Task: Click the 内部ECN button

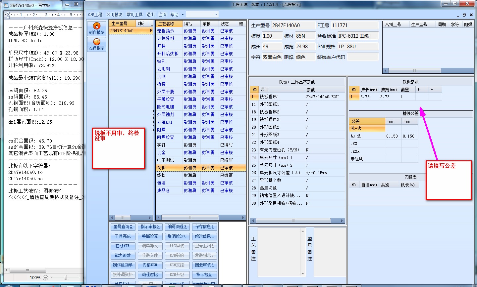Action: [x=150, y=265]
